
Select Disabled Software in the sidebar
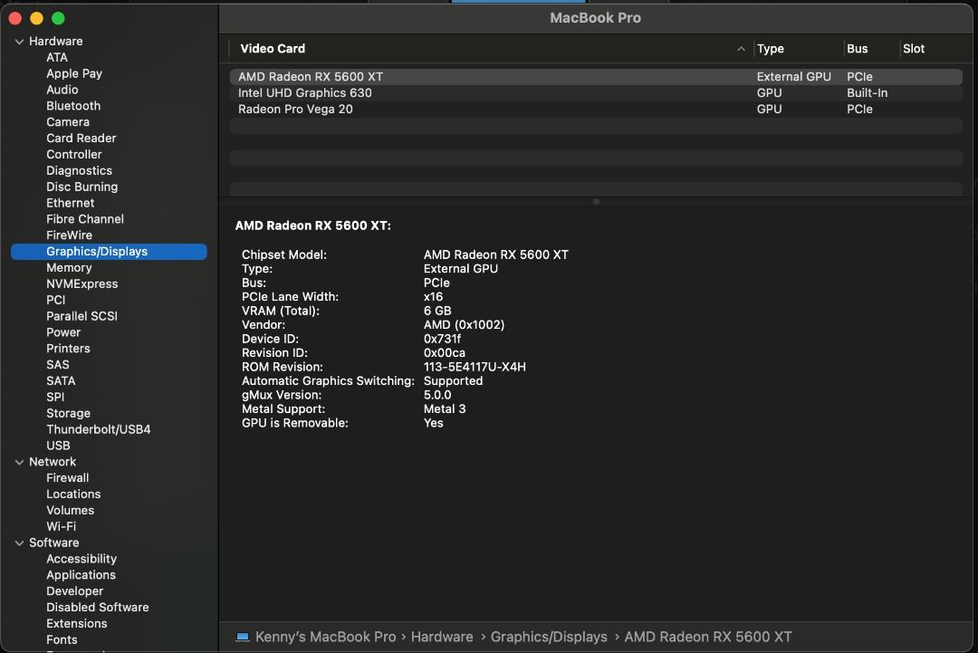click(98, 608)
